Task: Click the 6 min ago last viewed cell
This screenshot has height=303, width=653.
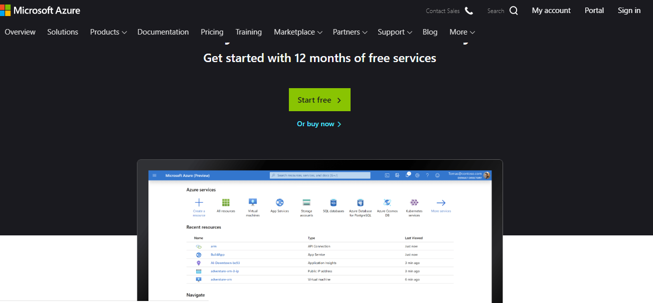Action: (412, 279)
